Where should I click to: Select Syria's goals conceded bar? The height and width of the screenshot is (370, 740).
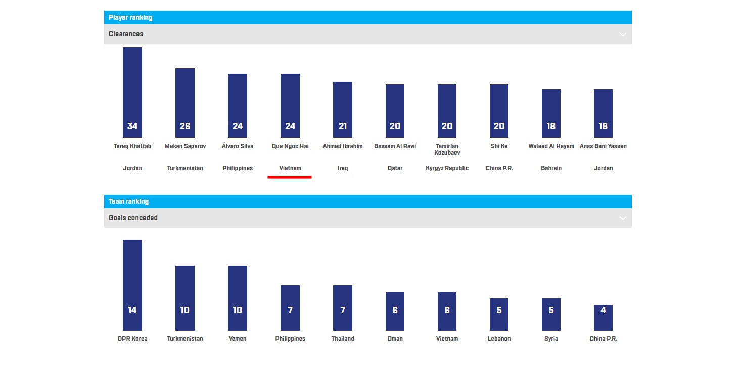tap(551, 314)
